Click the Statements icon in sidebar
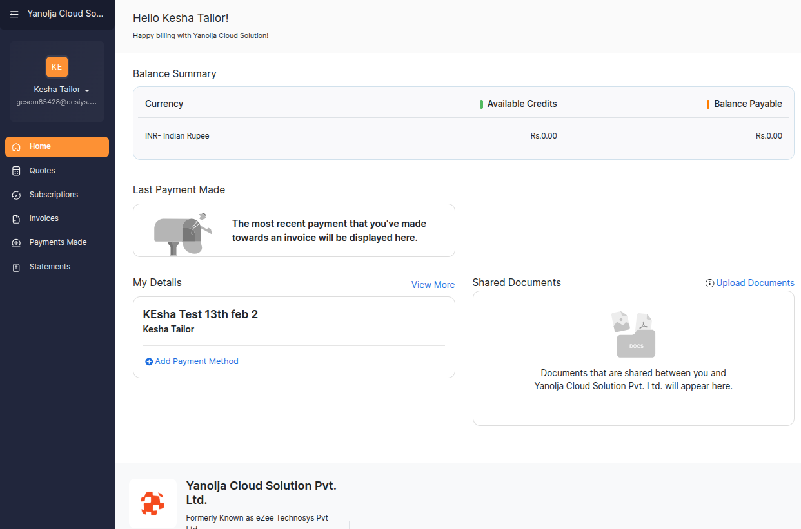801x529 pixels. (x=17, y=267)
